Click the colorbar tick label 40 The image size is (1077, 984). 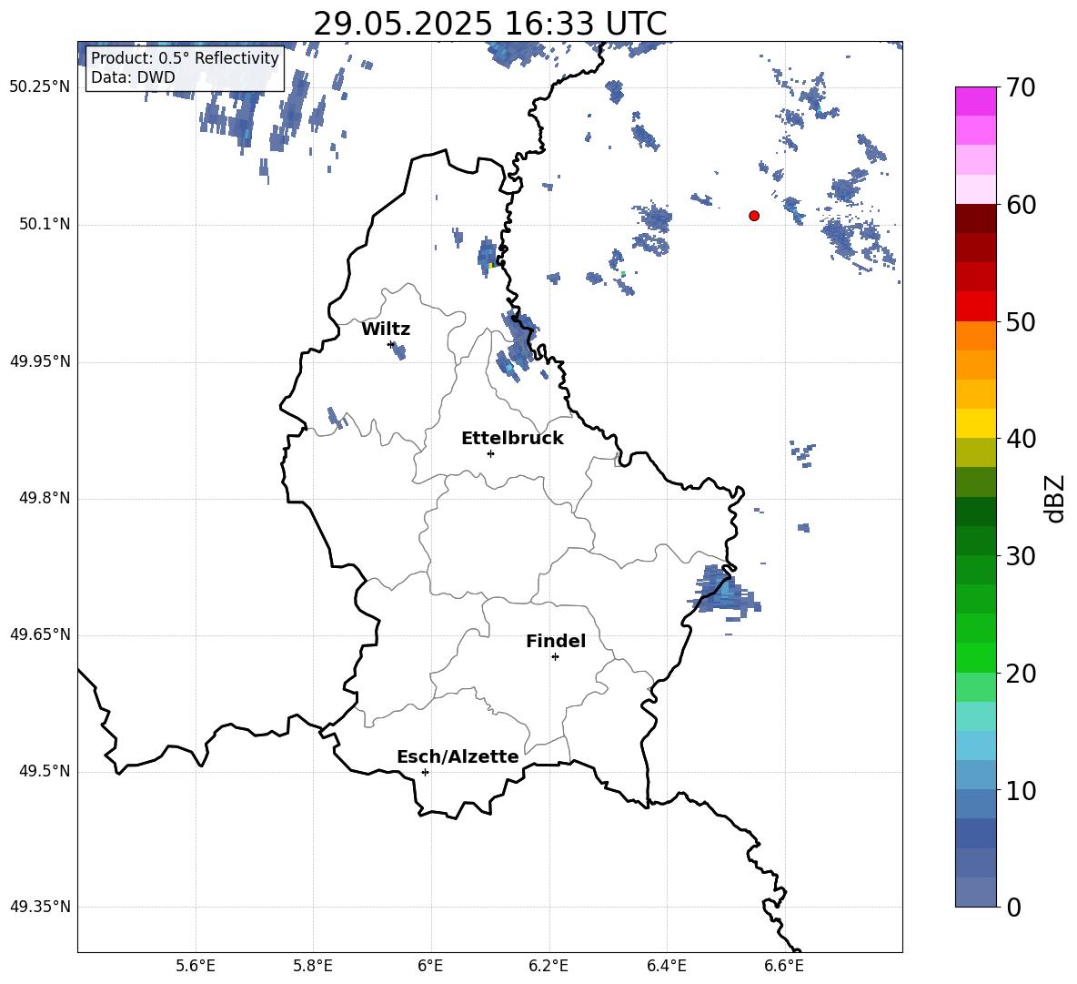tap(1021, 439)
